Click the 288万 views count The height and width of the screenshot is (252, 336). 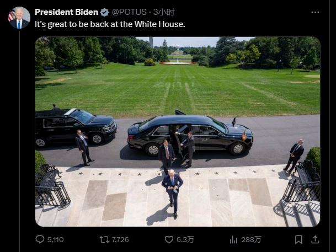[251, 239]
